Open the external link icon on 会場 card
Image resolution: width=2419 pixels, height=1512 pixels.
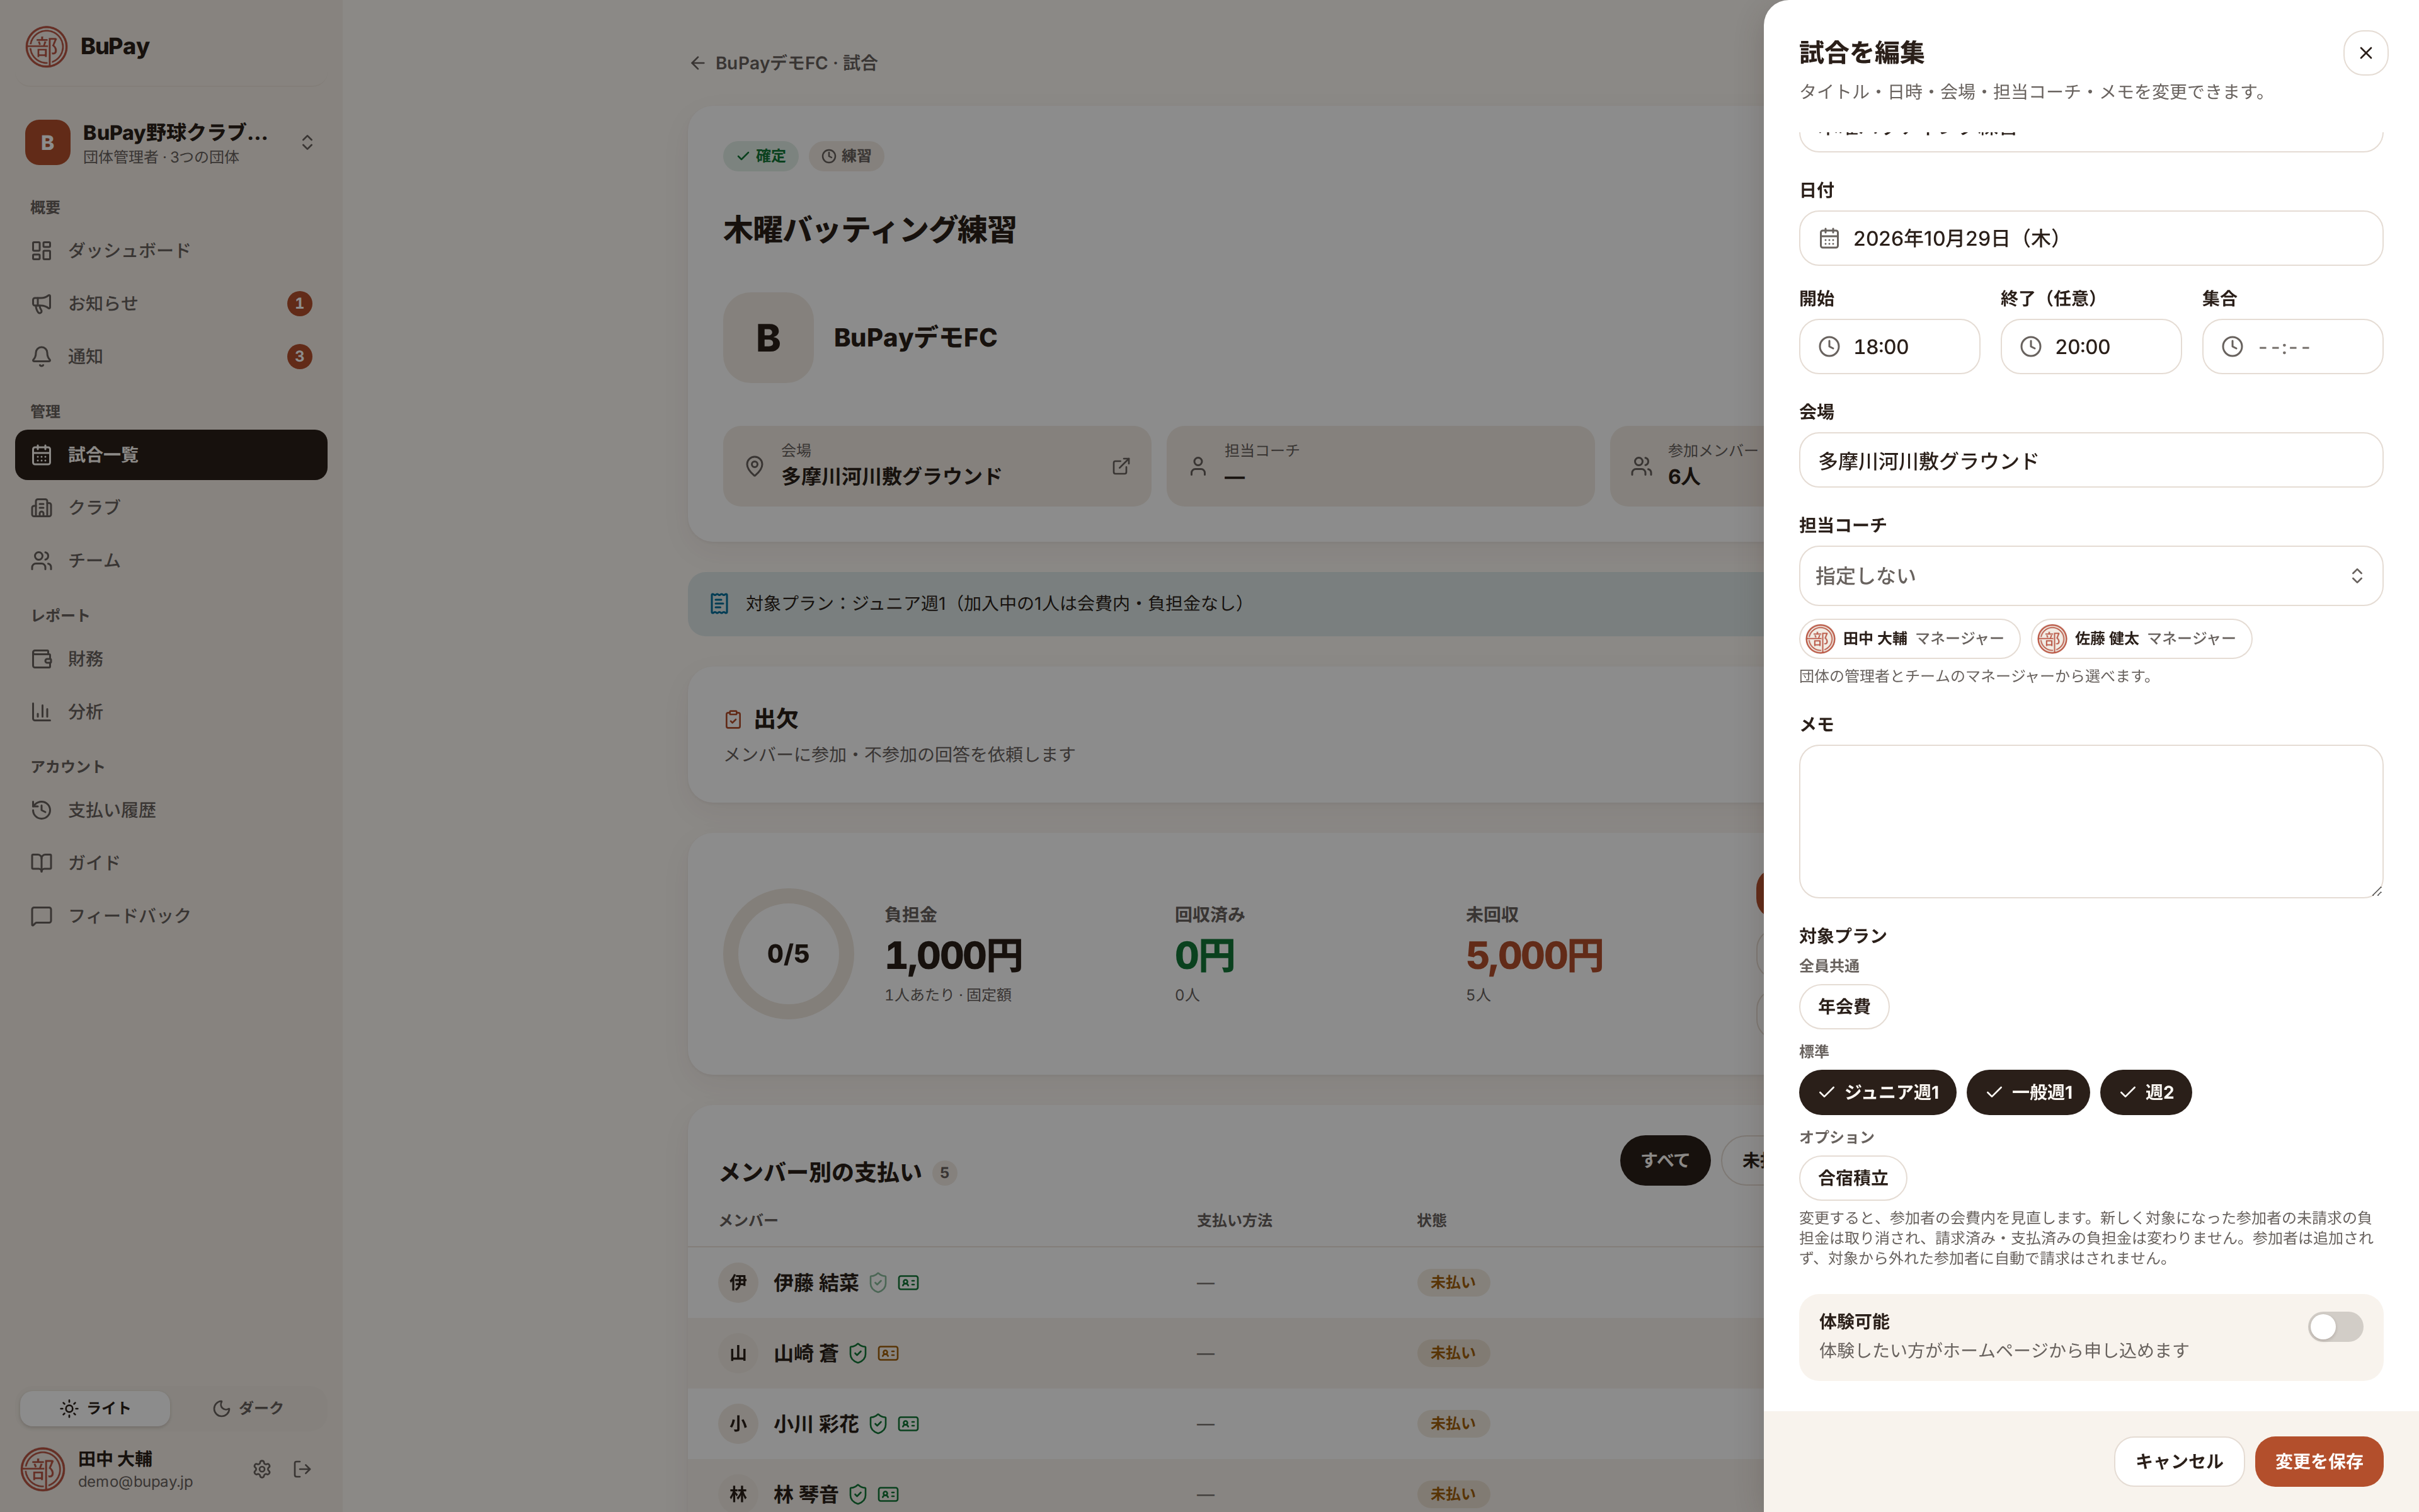pyautogui.click(x=1121, y=466)
